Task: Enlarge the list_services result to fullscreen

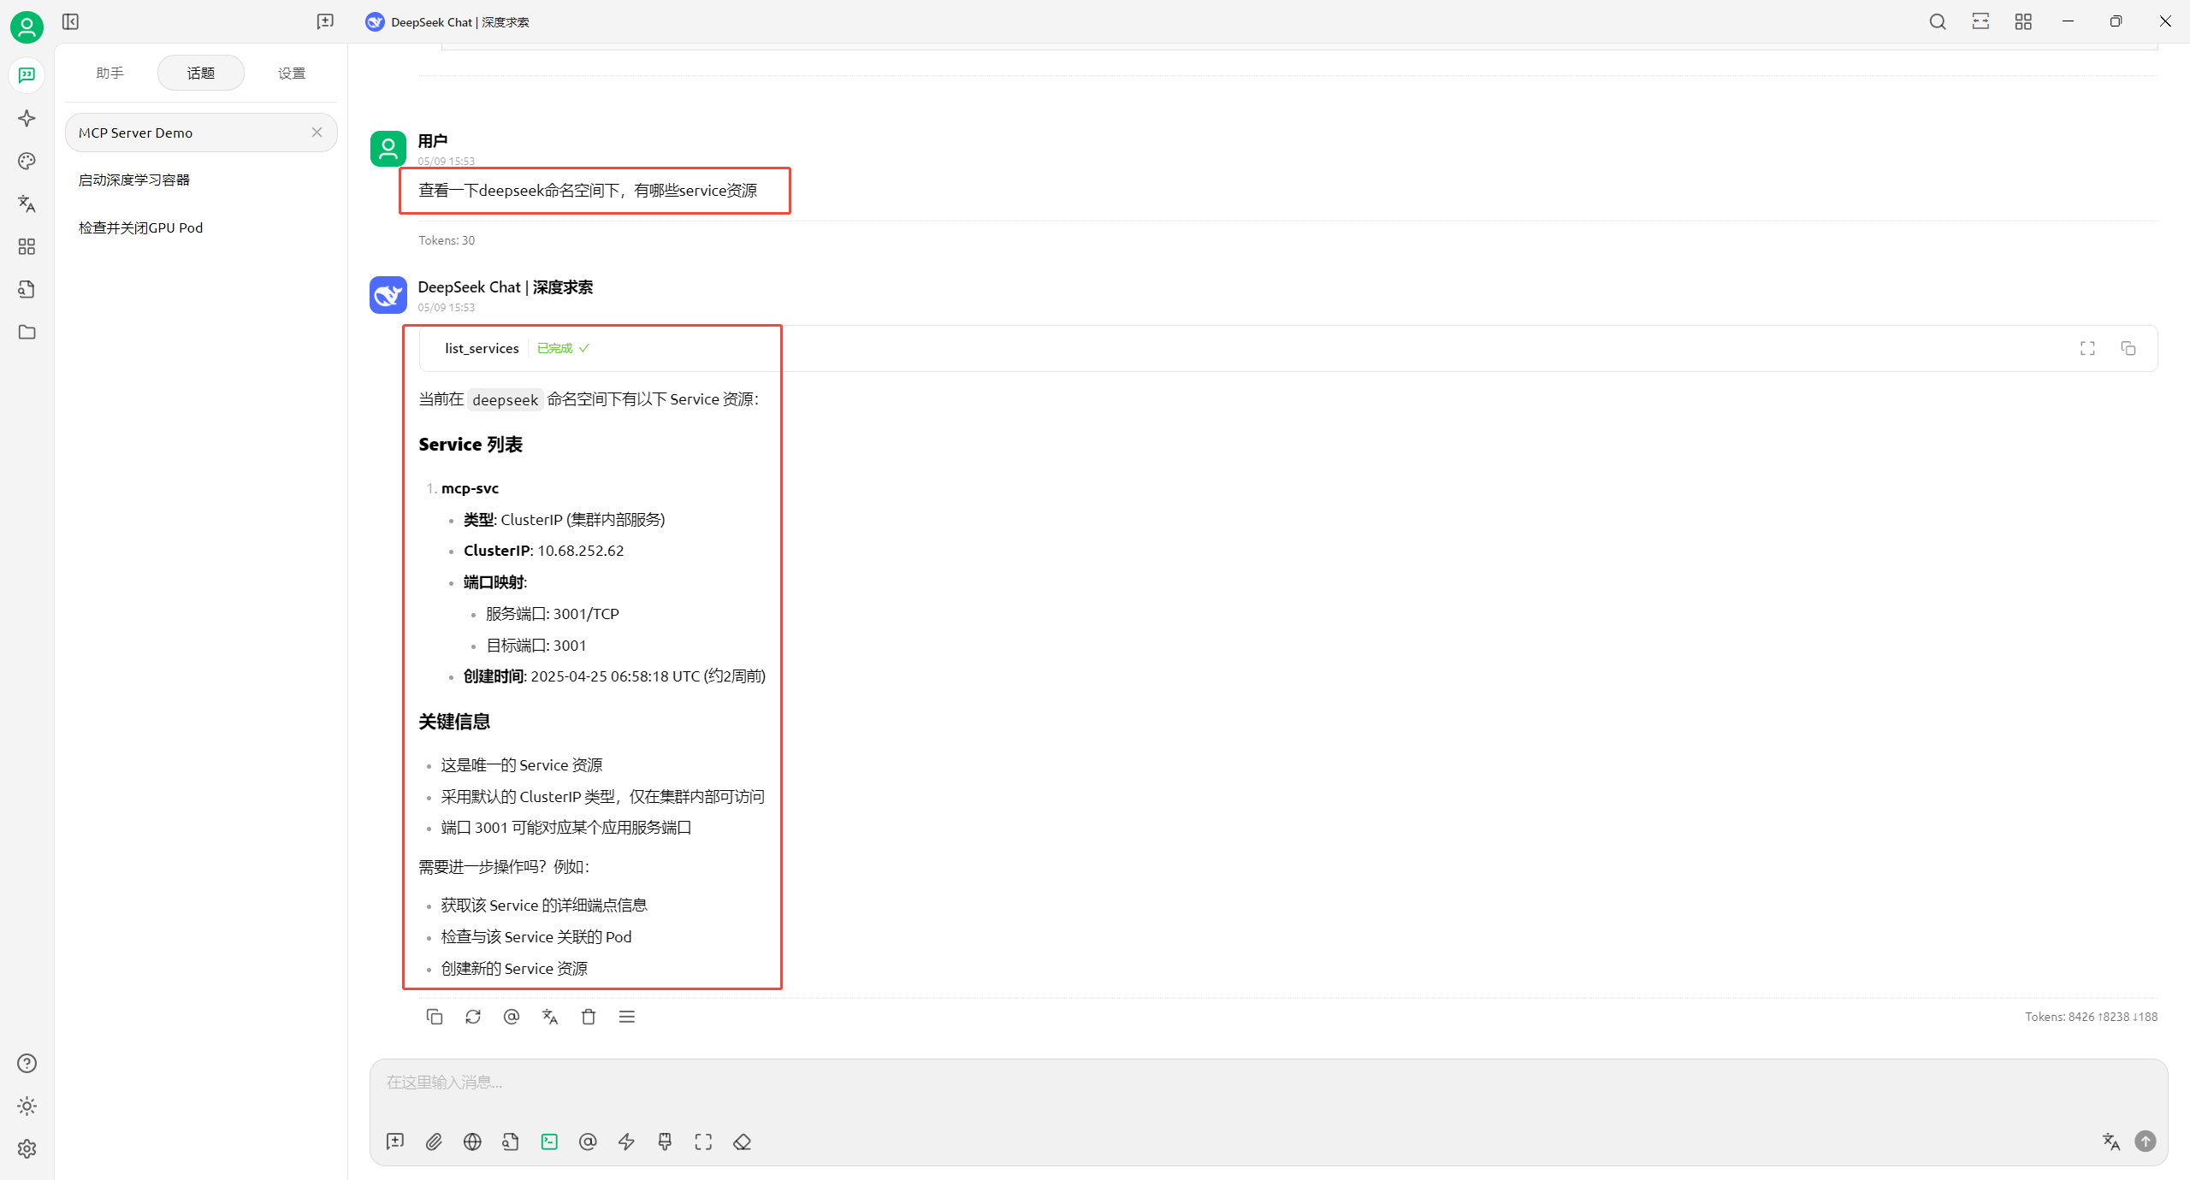Action: [x=2087, y=348]
